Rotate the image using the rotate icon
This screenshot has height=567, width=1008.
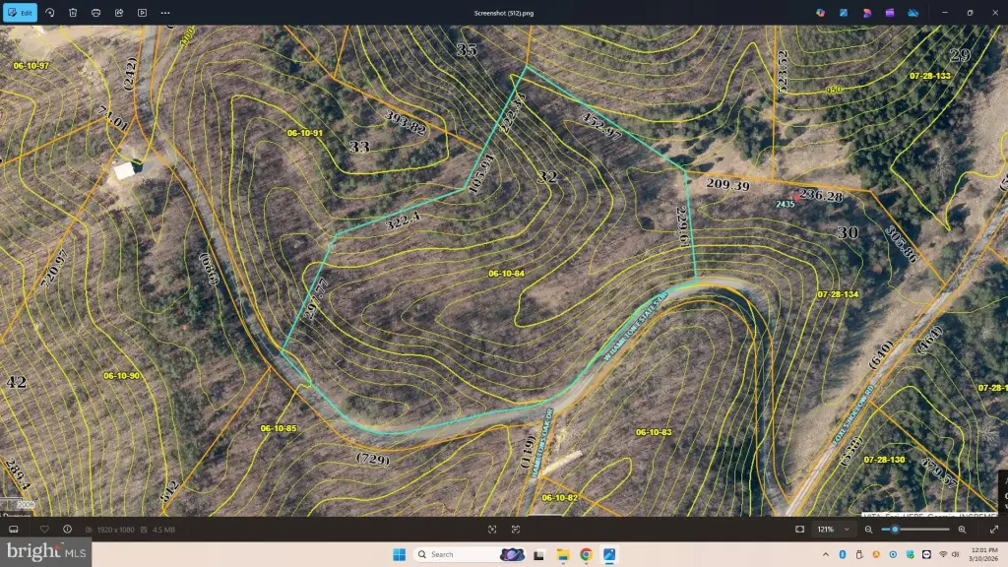(49, 13)
